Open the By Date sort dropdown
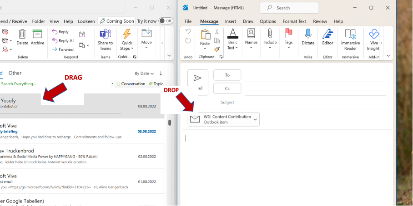413x206 pixels. 144,74
